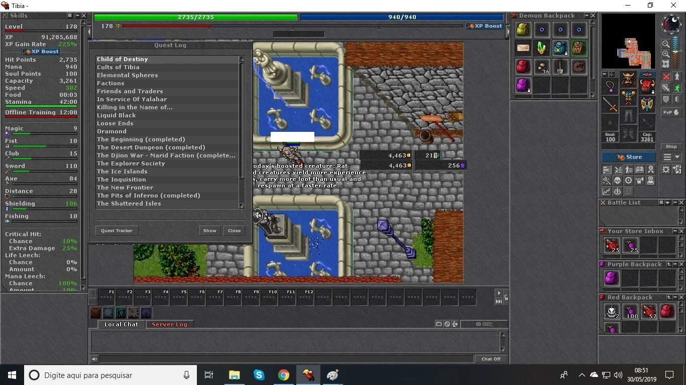Toggle offensive fight mode red swords
Screen dimensions: 686x385
click(x=666, y=76)
